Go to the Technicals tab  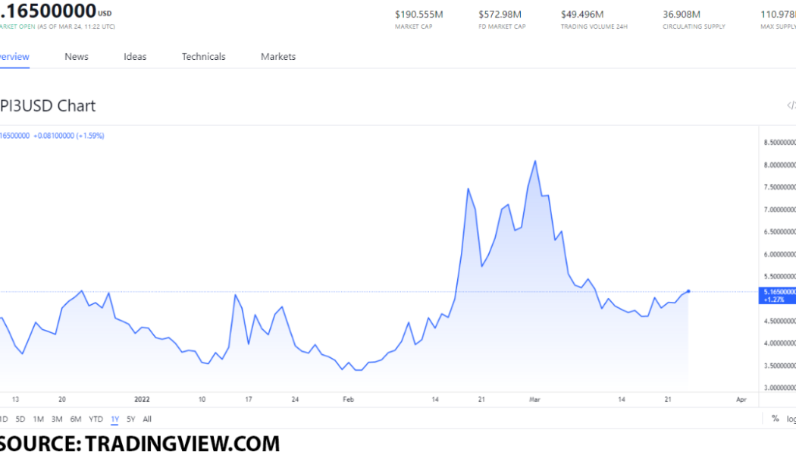coord(203,57)
